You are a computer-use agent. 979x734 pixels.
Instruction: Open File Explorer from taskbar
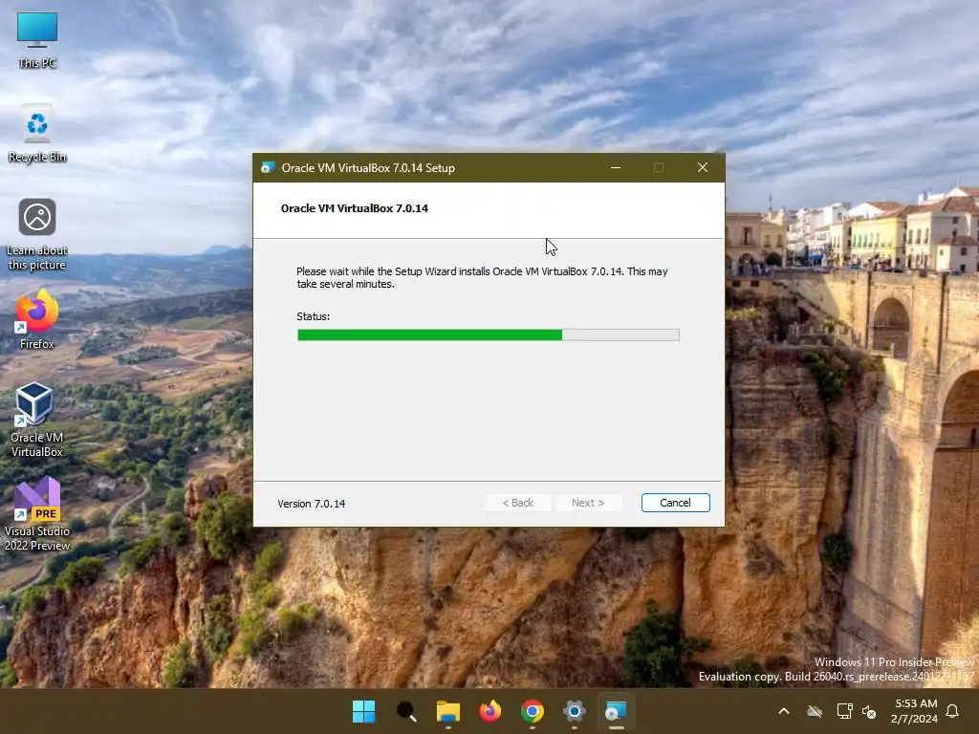click(448, 711)
